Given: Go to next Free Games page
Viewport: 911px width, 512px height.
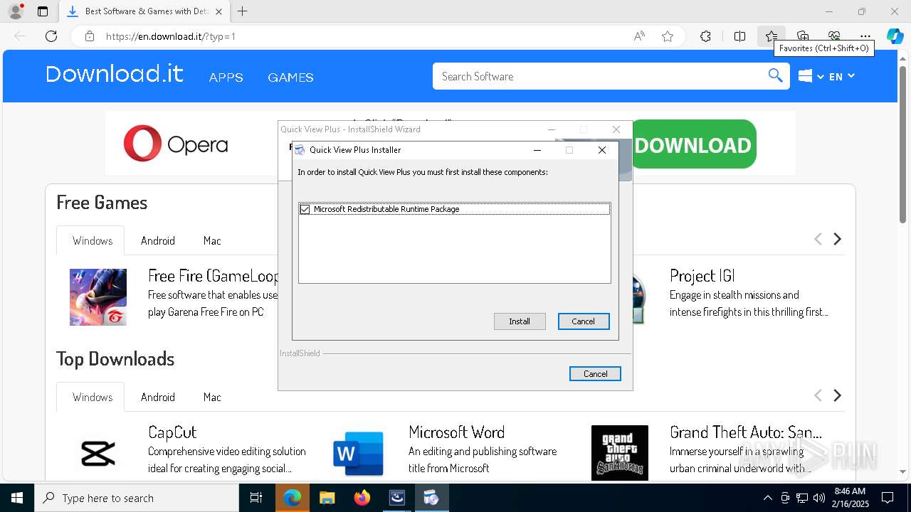Looking at the screenshot, I should (838, 239).
